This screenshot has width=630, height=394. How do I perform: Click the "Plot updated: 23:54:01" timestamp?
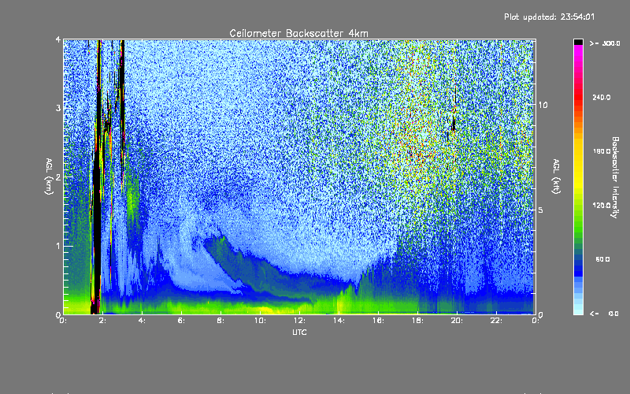(549, 17)
